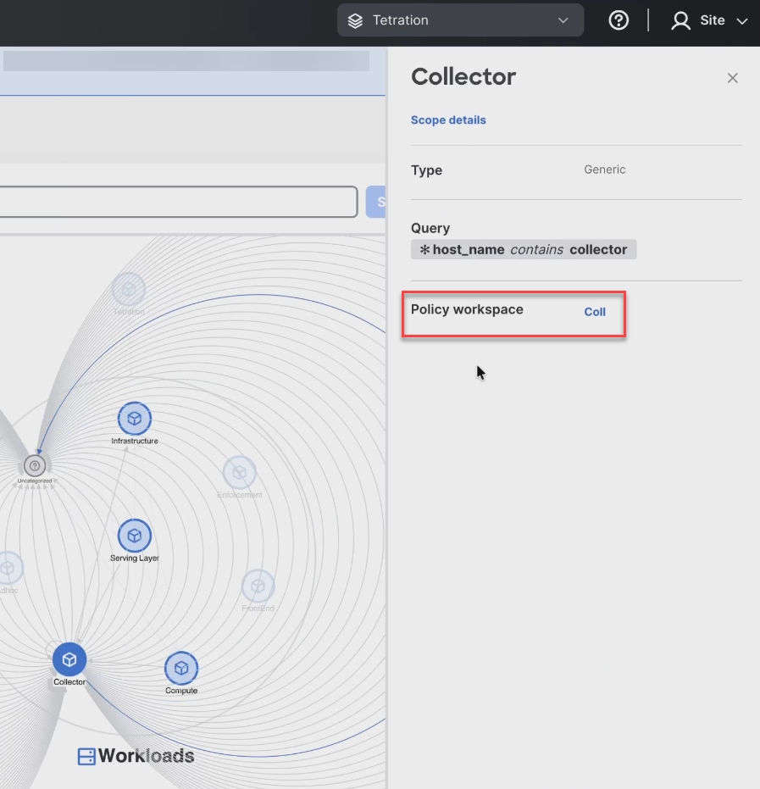Close the Collector details panel
Viewport: 760px width, 789px height.
click(733, 78)
